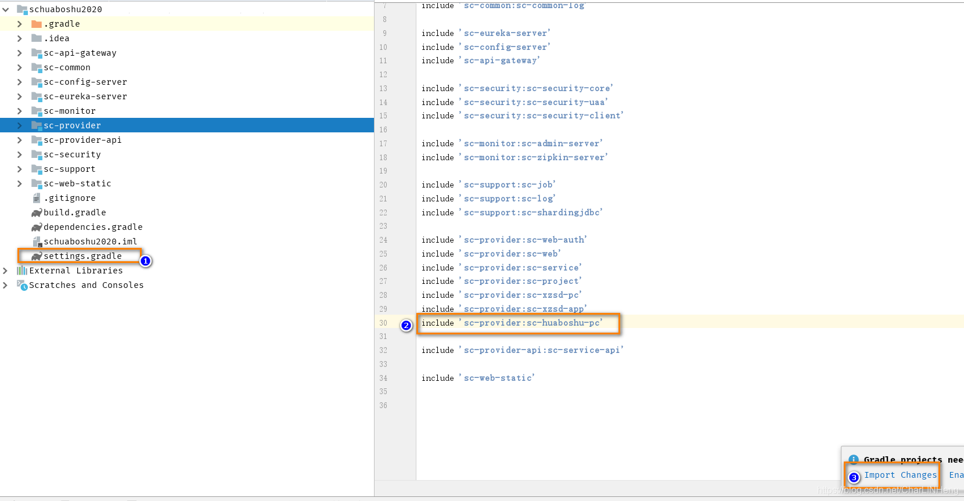
Task: Click the 'sc-eureka-server' include line
Action: pos(486,33)
